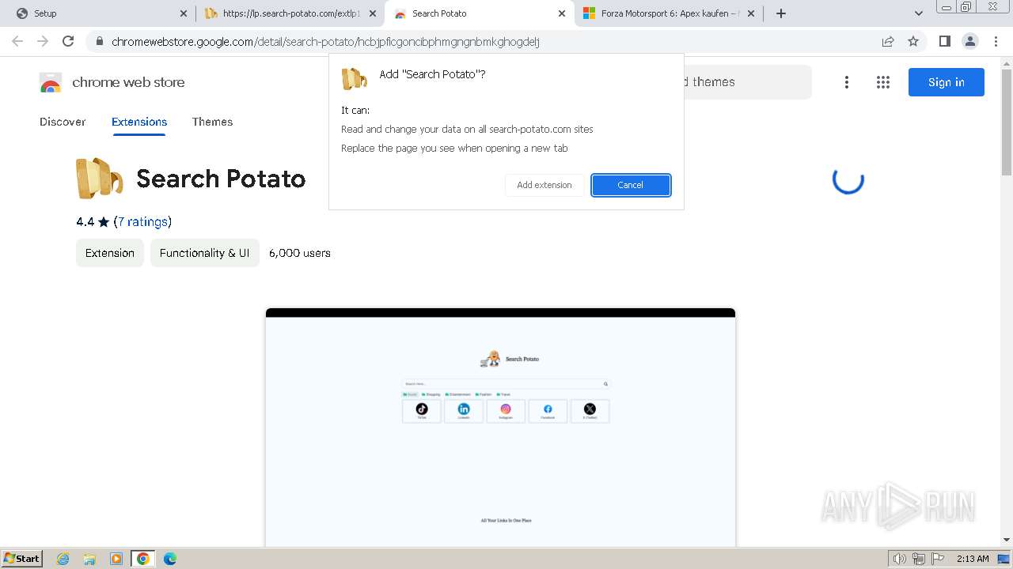
Task: Bookmark this tab with the star icon
Action: [x=913, y=42]
